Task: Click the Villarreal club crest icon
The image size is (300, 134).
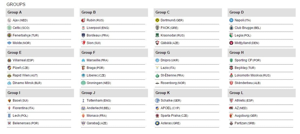Action: 9,60
